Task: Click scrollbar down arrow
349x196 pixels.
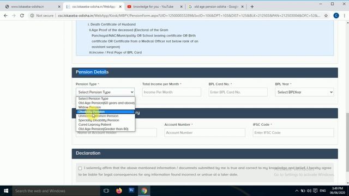Action: [x=347, y=183]
